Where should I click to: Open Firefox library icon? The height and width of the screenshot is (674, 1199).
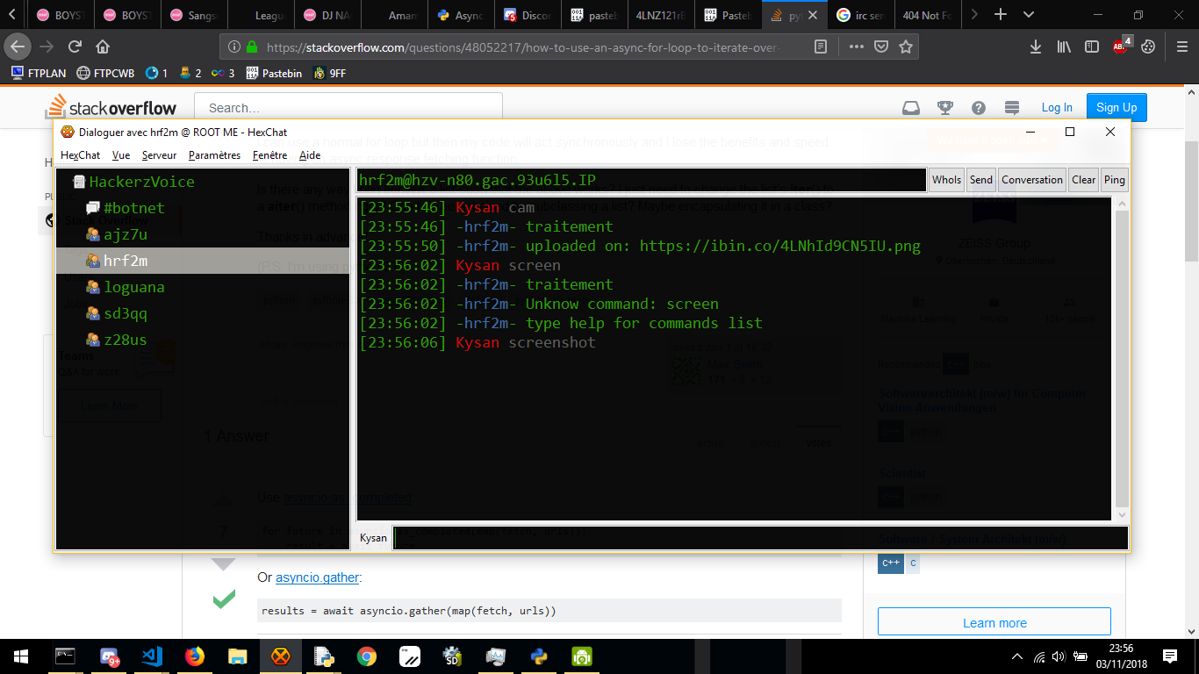click(x=1064, y=47)
